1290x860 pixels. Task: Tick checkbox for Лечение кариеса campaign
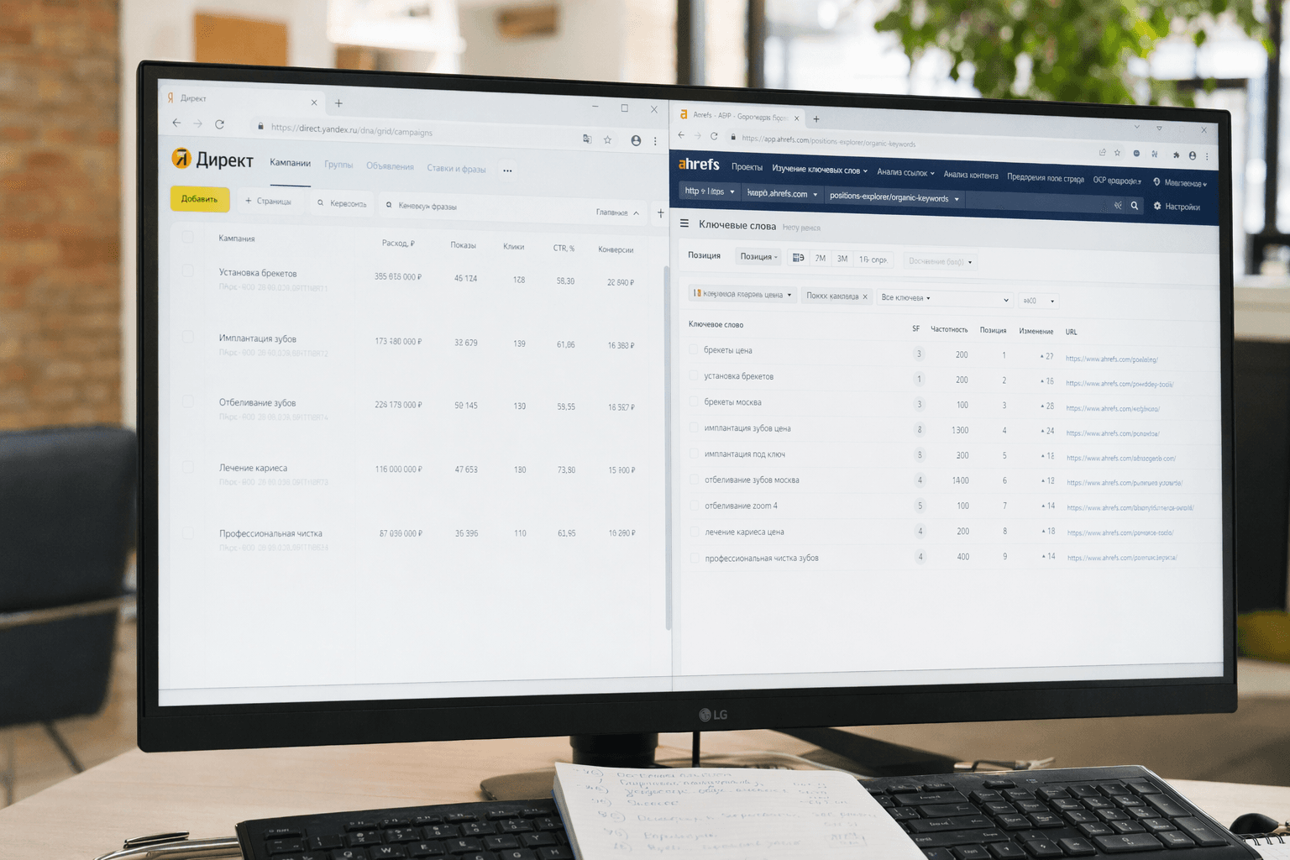point(187,467)
